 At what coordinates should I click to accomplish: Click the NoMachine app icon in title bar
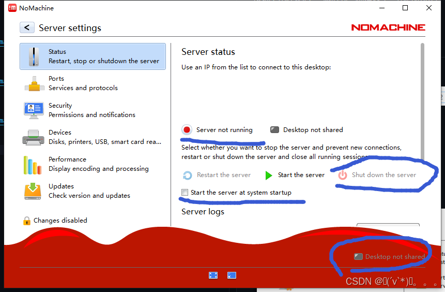point(12,8)
